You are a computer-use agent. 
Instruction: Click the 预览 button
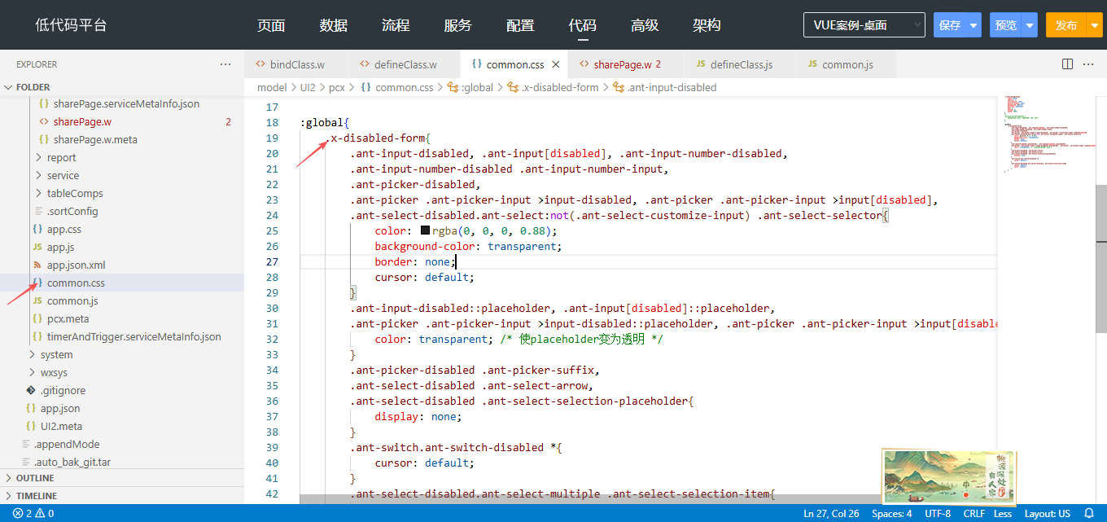coord(1005,25)
